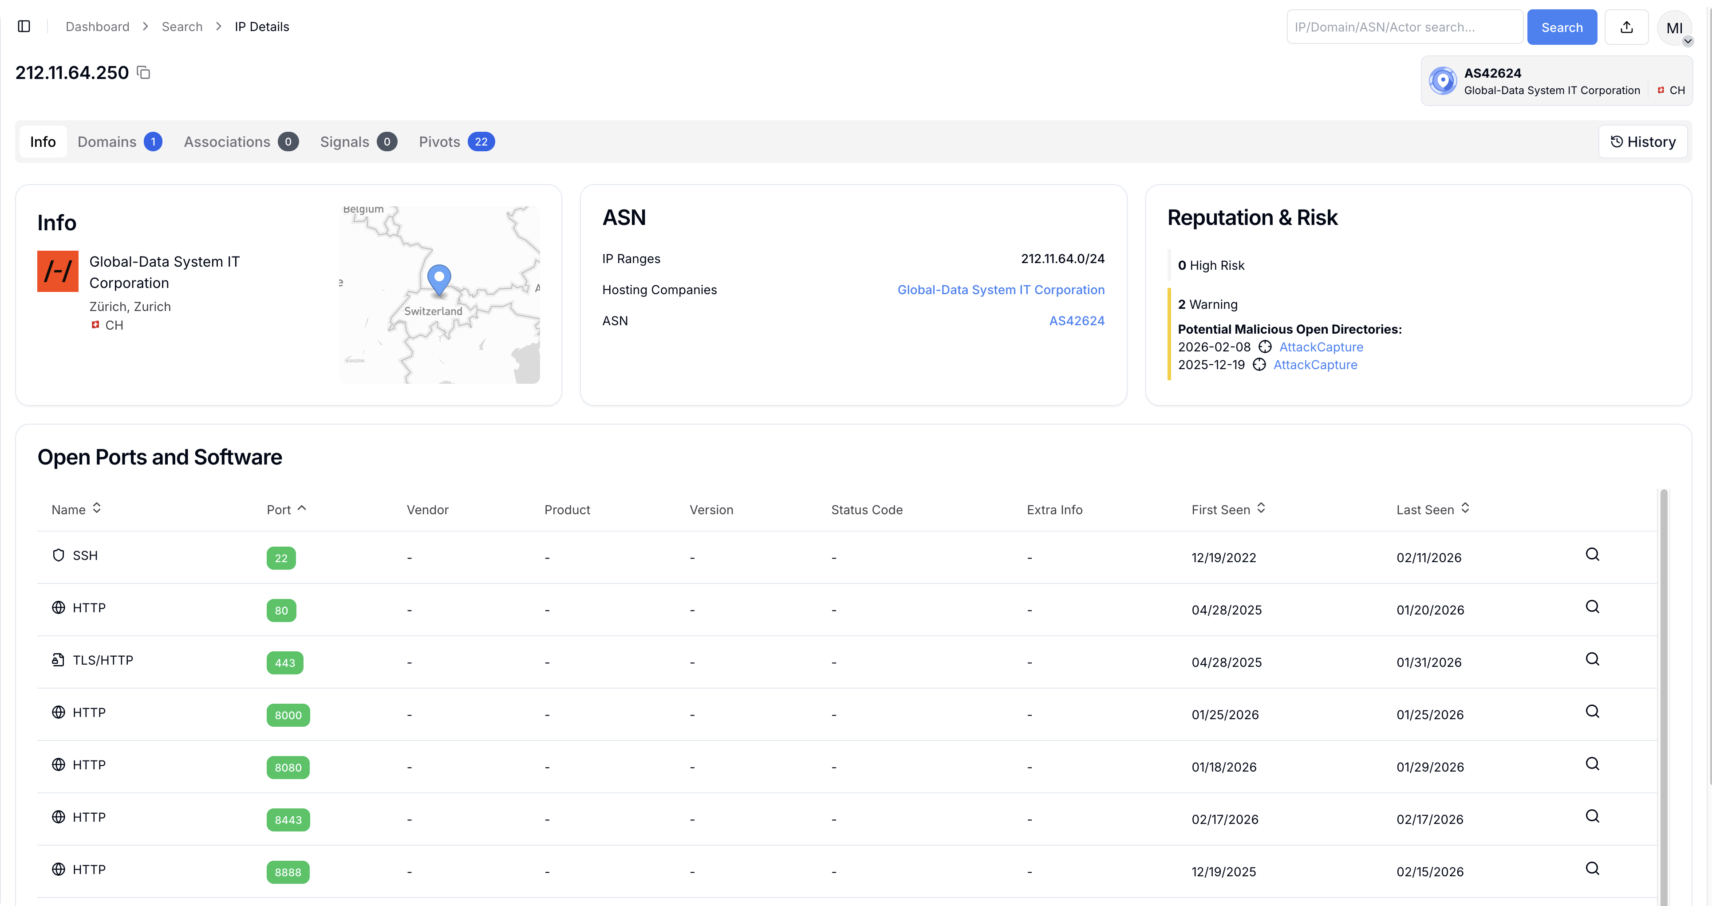Open the search magnifier for port 8443 row
The width and height of the screenshot is (1712, 906).
coord(1592,816)
